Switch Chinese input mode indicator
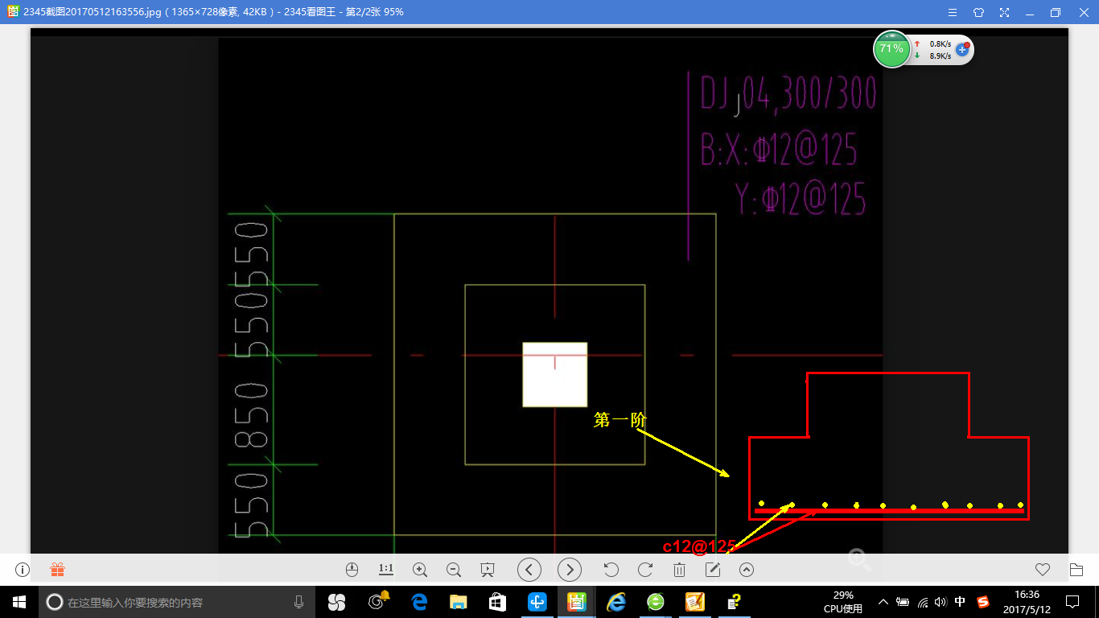 coord(960,601)
